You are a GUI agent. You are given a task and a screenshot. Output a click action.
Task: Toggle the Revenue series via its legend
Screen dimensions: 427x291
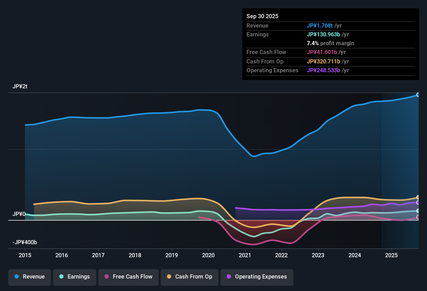pyautogui.click(x=29, y=277)
